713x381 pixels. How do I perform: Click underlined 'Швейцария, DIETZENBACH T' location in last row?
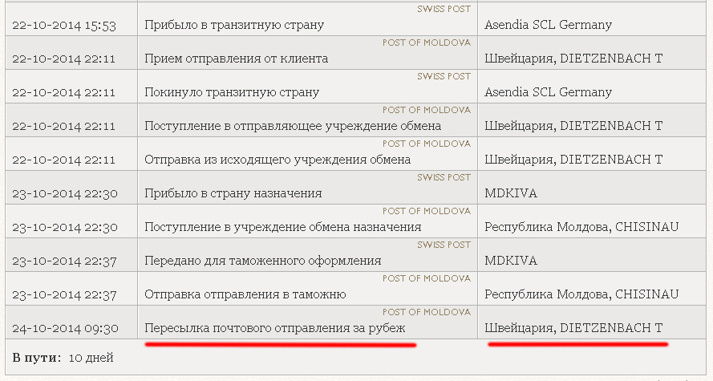pos(573,328)
